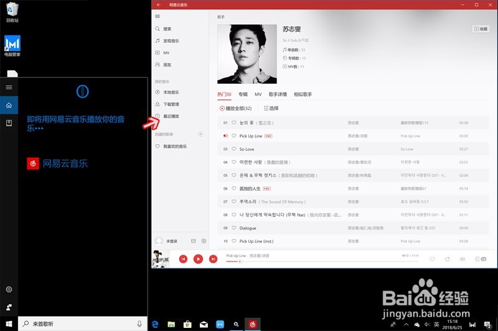This screenshot has height=331, width=498.
Task: Click the Cortana search box 来首歌听
Action: [83, 324]
